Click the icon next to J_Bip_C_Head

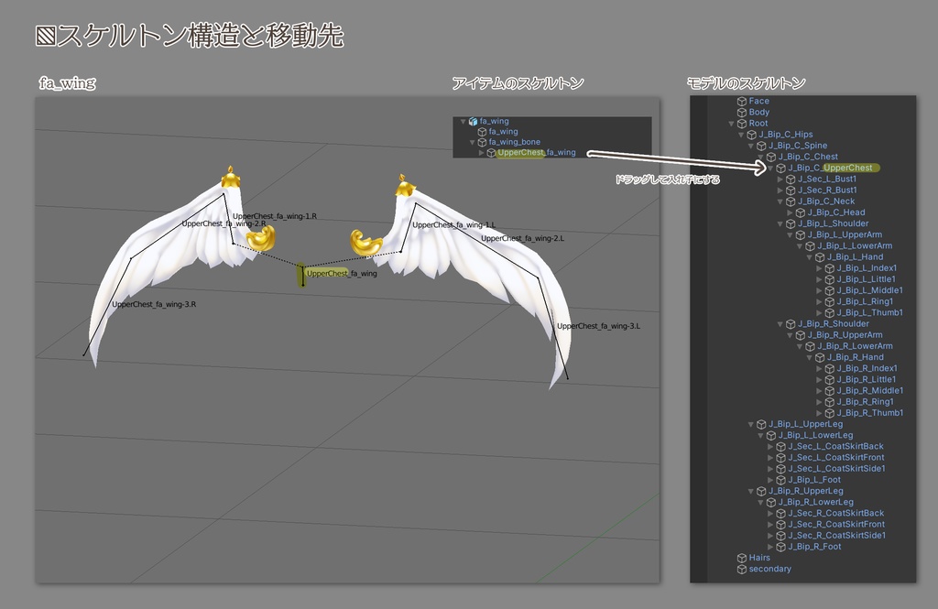tap(800, 212)
